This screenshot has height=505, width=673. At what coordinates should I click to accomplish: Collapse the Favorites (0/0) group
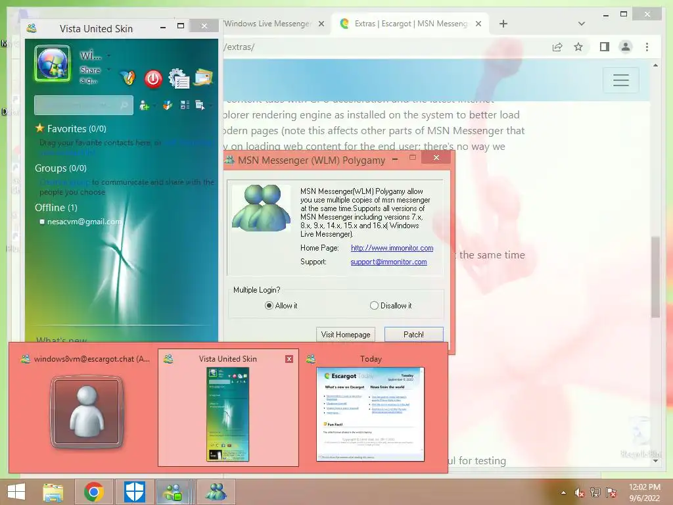coord(77,128)
